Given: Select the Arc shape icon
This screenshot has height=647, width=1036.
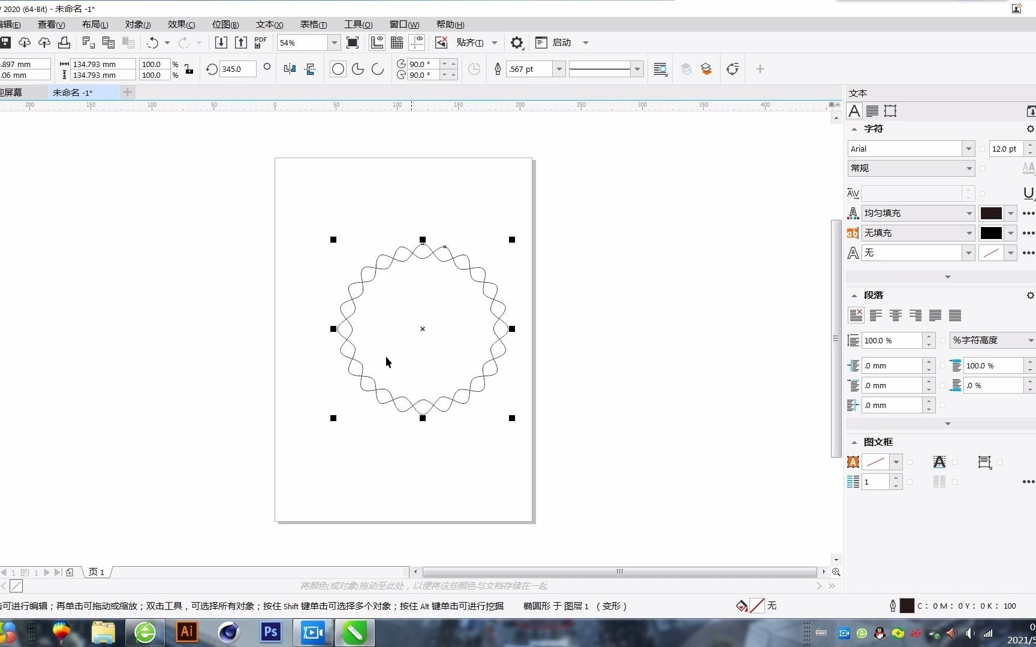Looking at the screenshot, I should [x=378, y=69].
